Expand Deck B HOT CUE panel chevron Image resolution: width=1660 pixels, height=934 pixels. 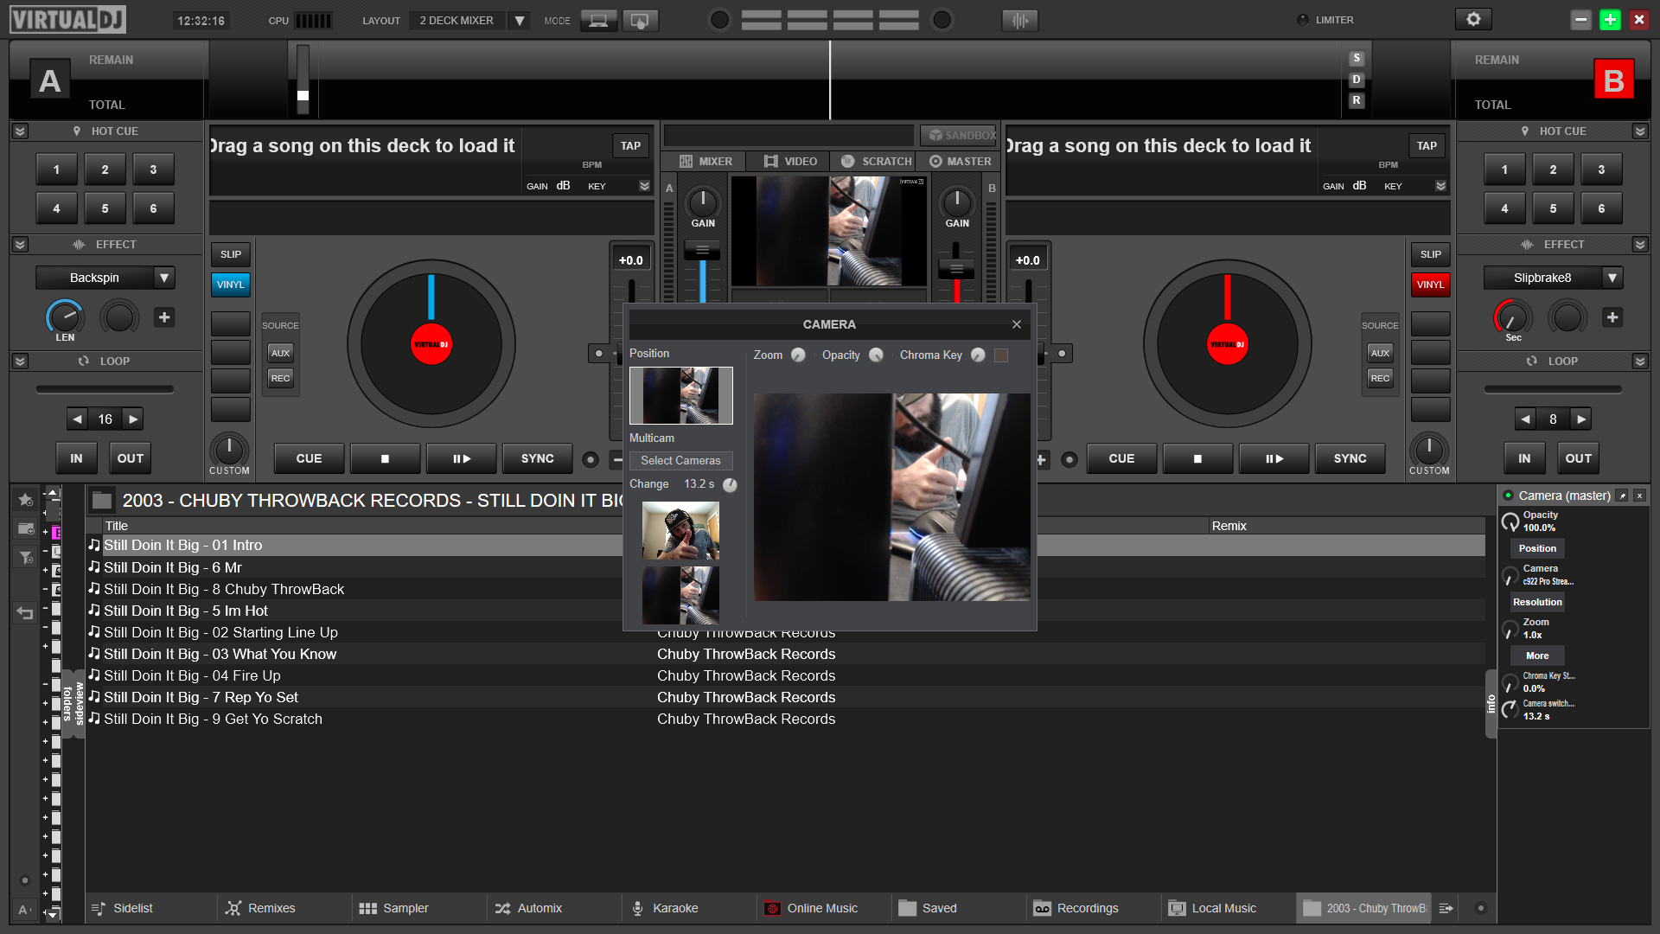tap(1640, 131)
